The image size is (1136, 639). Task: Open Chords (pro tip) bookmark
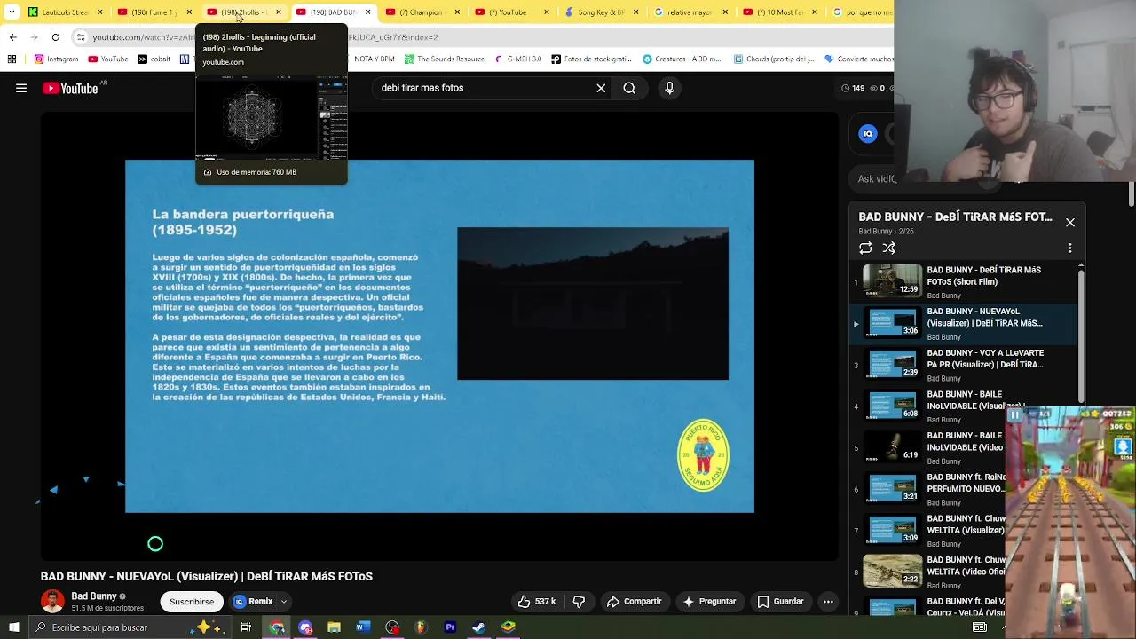click(x=774, y=59)
